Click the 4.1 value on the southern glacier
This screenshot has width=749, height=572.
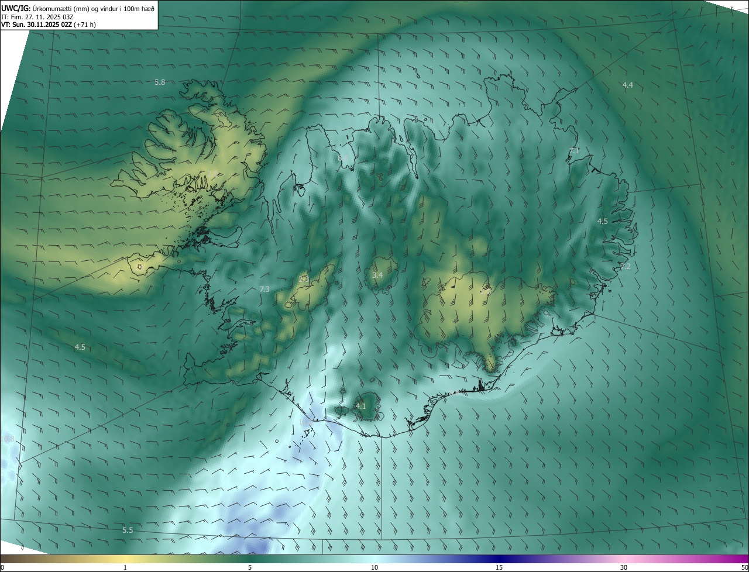pyautogui.click(x=360, y=406)
